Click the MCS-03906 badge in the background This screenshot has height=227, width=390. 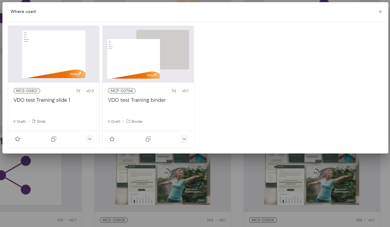(x=263, y=220)
